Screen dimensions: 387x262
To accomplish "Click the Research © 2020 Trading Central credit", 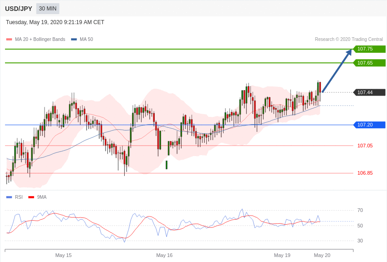I will tap(349, 39).
